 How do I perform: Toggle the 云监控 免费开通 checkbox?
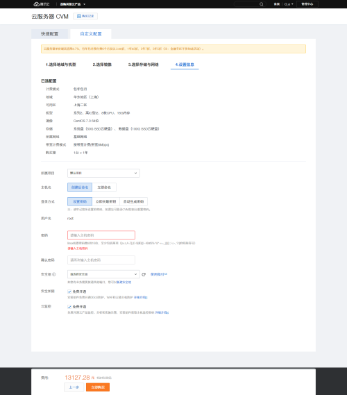pos(69,307)
